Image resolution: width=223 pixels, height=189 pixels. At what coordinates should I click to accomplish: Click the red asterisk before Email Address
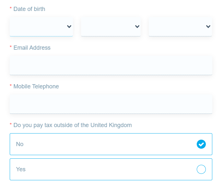(x=11, y=47)
